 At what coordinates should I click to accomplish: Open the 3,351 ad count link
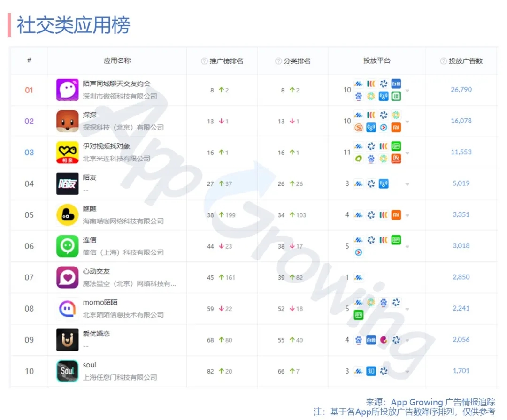tap(461, 214)
